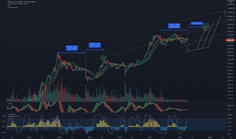Click the 2019 label on the time axis
The image size is (236, 139).
tap(90, 137)
